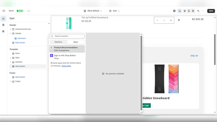Click The 3p Fulfilled Snowboard title
Viewport: 217px width, 122px height.
pyautogui.click(x=95, y=18)
